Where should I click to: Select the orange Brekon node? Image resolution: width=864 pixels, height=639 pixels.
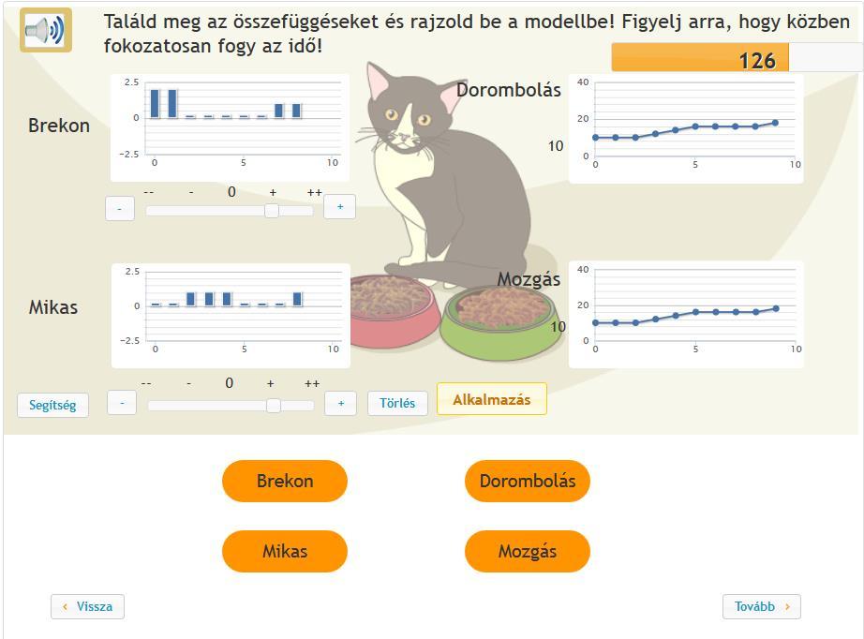(x=285, y=481)
